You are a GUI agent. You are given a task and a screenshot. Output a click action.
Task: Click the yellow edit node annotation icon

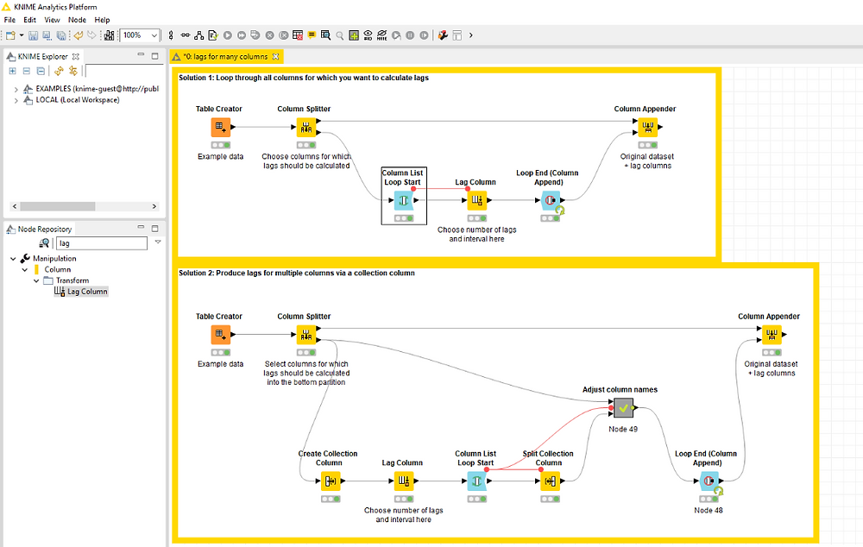point(312,35)
